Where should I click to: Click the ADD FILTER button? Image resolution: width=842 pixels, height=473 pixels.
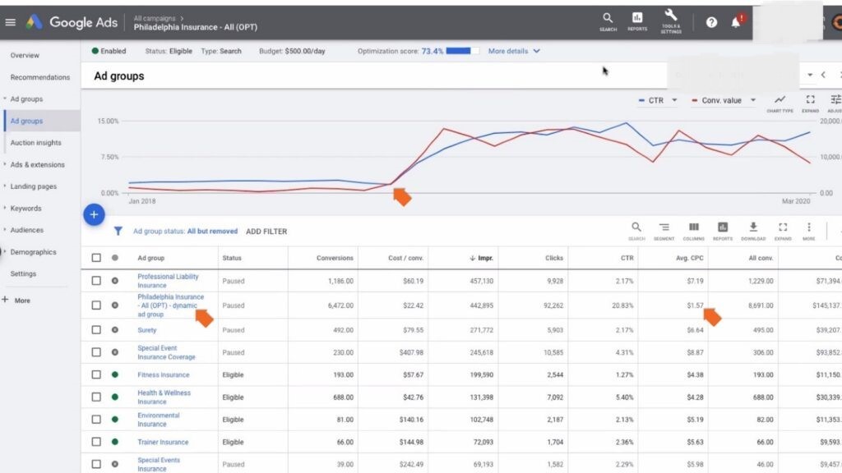(x=266, y=232)
